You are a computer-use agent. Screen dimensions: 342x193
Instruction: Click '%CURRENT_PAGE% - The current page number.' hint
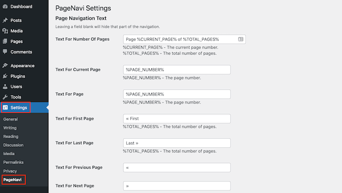pyautogui.click(x=170, y=47)
